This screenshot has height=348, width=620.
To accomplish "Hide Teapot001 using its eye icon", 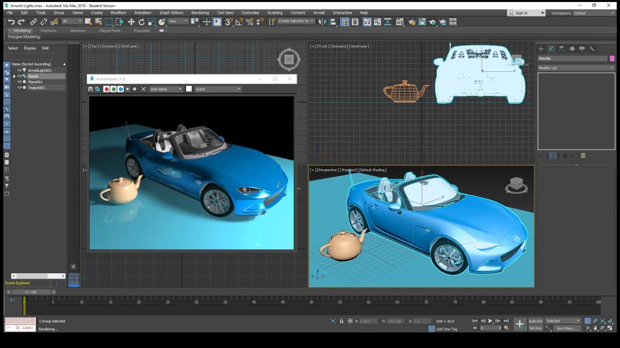I will (x=19, y=88).
